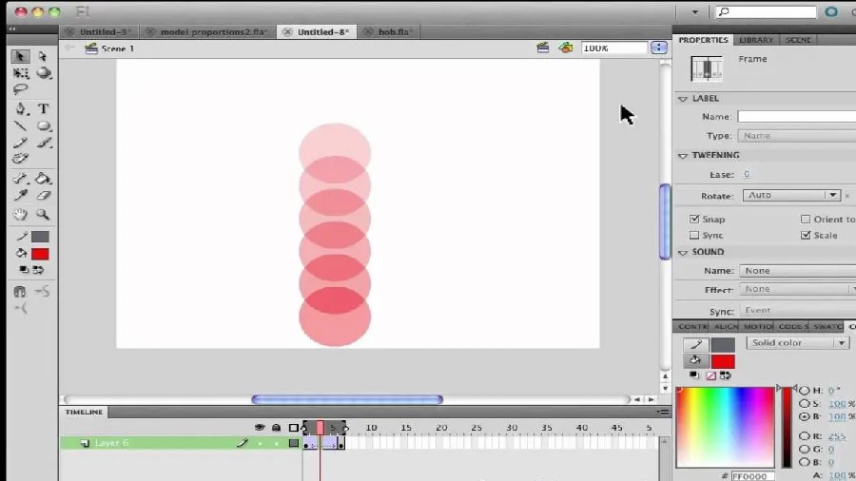
Task: Select the Pencil tool
Action: [20, 143]
